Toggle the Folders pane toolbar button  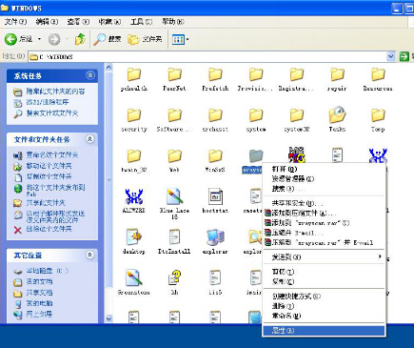pos(145,39)
